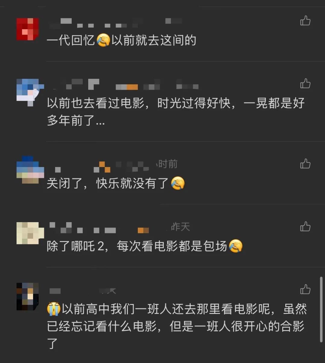Click the scrollbar thumb on the right edge

pyautogui.click(x=321, y=309)
